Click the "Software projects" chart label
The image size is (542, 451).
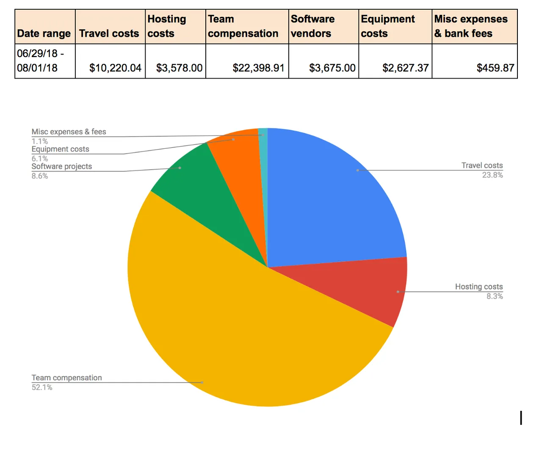(x=61, y=167)
